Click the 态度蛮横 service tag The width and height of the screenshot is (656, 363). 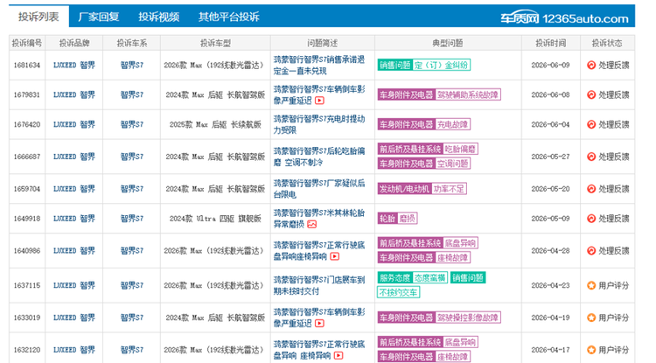click(x=429, y=277)
